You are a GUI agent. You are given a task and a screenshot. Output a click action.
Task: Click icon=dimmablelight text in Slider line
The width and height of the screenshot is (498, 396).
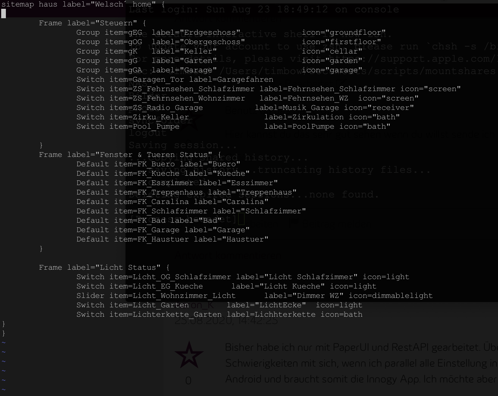390,296
